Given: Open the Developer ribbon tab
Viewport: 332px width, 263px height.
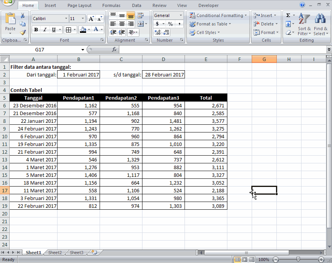Looking at the screenshot, I should pyautogui.click(x=208, y=5).
